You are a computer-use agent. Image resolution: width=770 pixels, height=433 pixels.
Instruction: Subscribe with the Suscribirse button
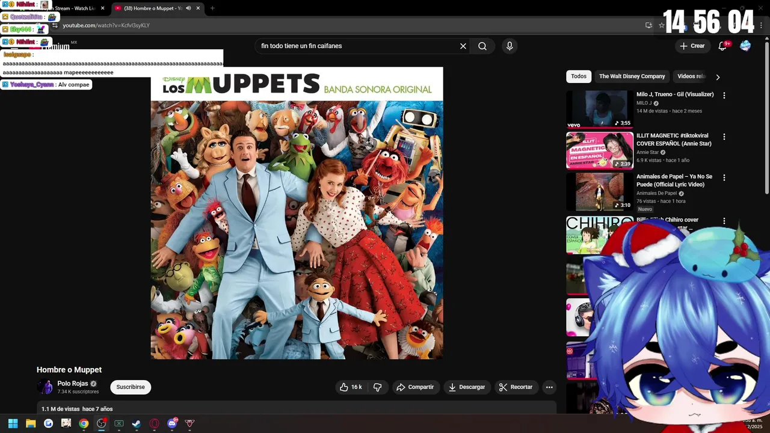click(131, 387)
